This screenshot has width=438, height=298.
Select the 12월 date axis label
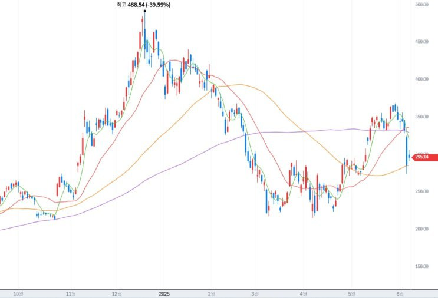(x=117, y=293)
